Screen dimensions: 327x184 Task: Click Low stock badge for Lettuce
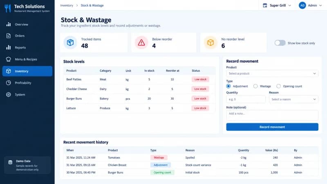coord(200,108)
